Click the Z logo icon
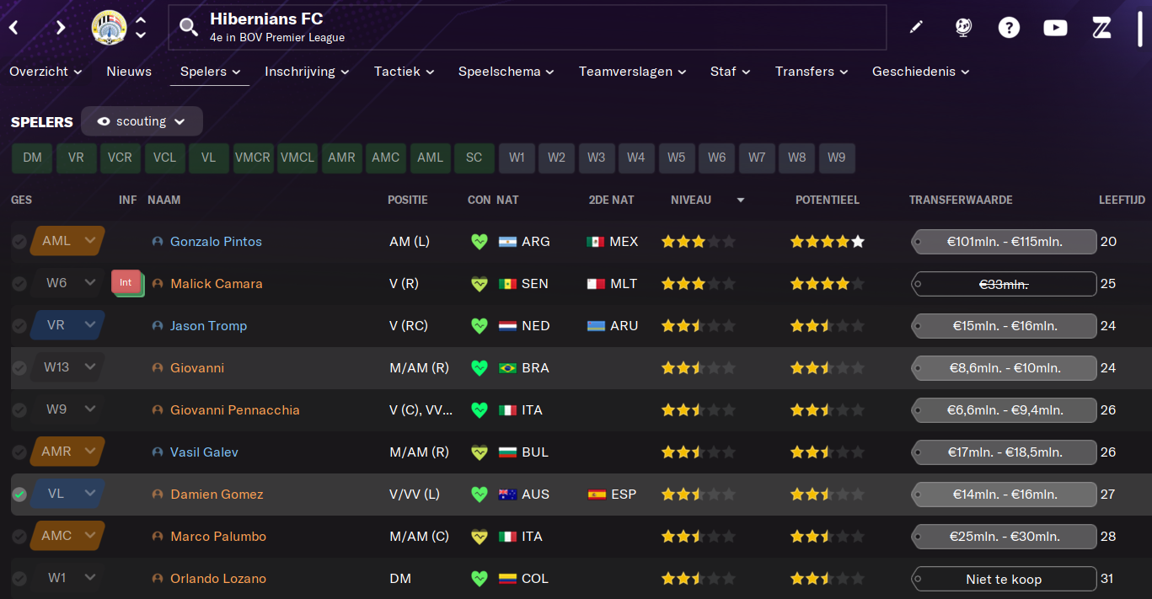Viewport: 1152px width, 599px height. 1101,28
